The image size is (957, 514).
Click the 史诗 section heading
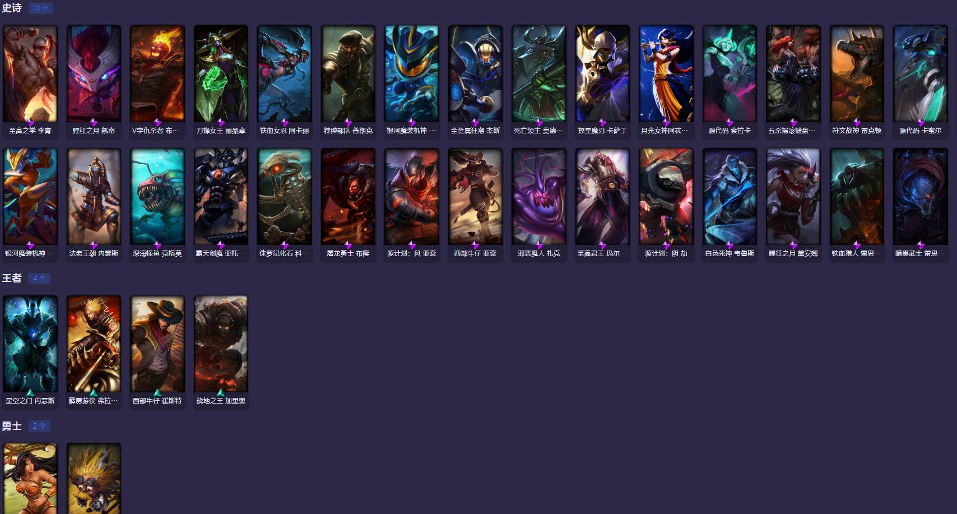(x=12, y=8)
